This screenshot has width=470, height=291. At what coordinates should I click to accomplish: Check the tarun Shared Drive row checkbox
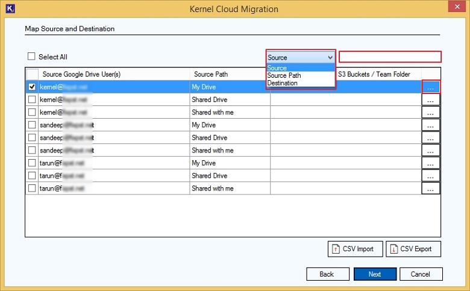click(32, 175)
